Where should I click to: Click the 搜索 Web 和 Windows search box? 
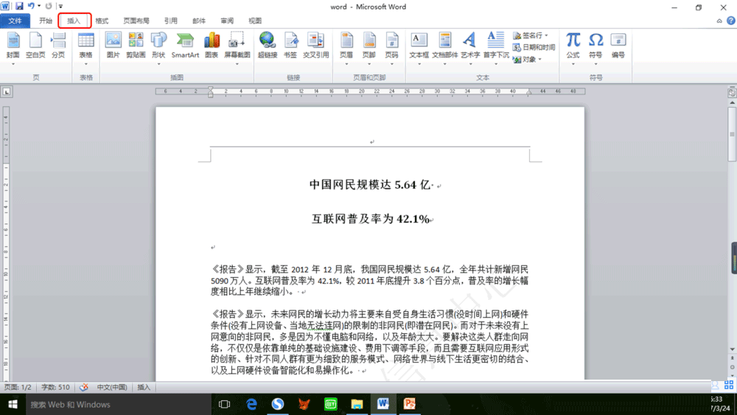tap(119, 404)
